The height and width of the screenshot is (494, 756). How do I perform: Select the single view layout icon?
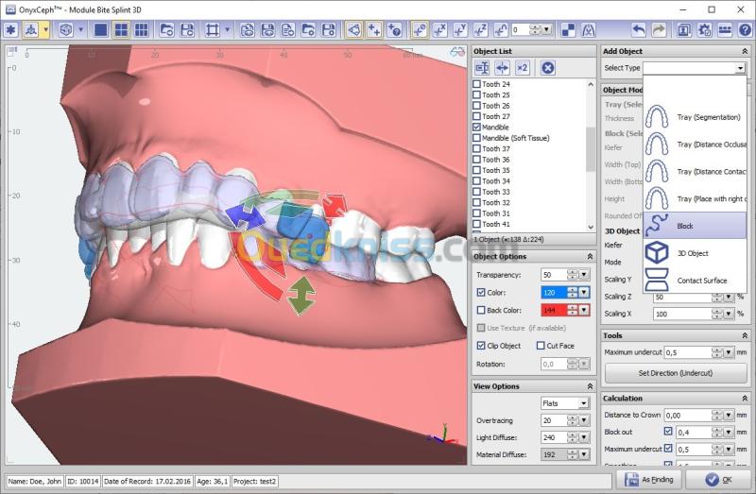point(101,30)
